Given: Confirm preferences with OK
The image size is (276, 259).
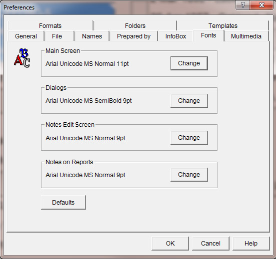Looking at the screenshot, I should pos(170,244).
